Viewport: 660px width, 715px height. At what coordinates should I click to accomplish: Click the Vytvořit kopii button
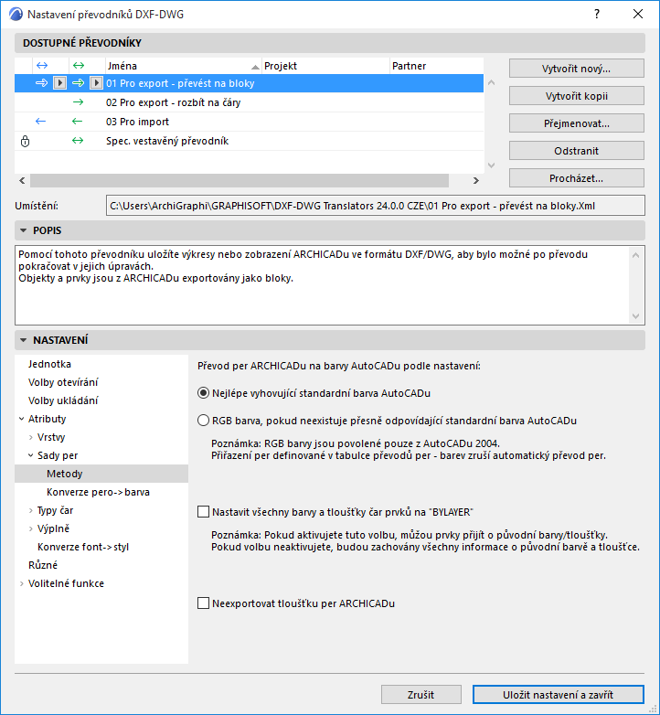(x=577, y=96)
